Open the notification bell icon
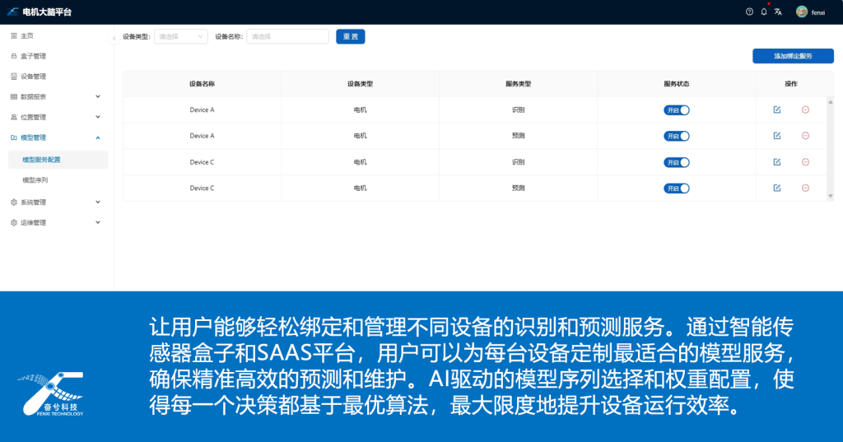The width and height of the screenshot is (843, 442). click(x=764, y=12)
